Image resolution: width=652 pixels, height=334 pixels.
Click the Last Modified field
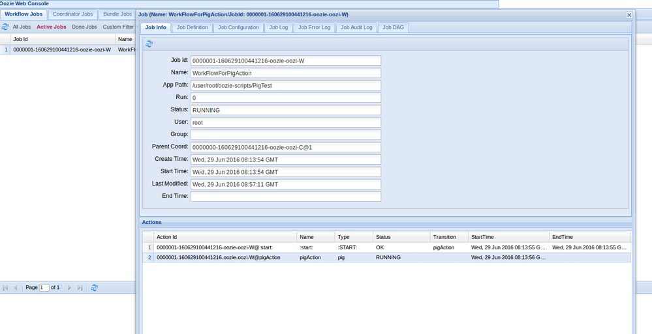pos(286,184)
